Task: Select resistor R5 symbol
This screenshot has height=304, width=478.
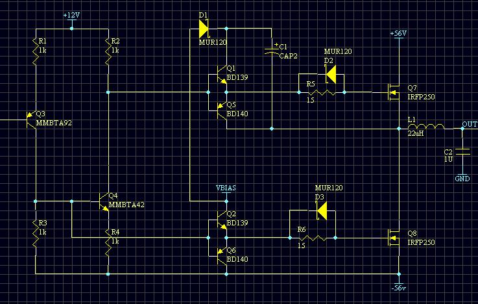Action: click(x=322, y=92)
